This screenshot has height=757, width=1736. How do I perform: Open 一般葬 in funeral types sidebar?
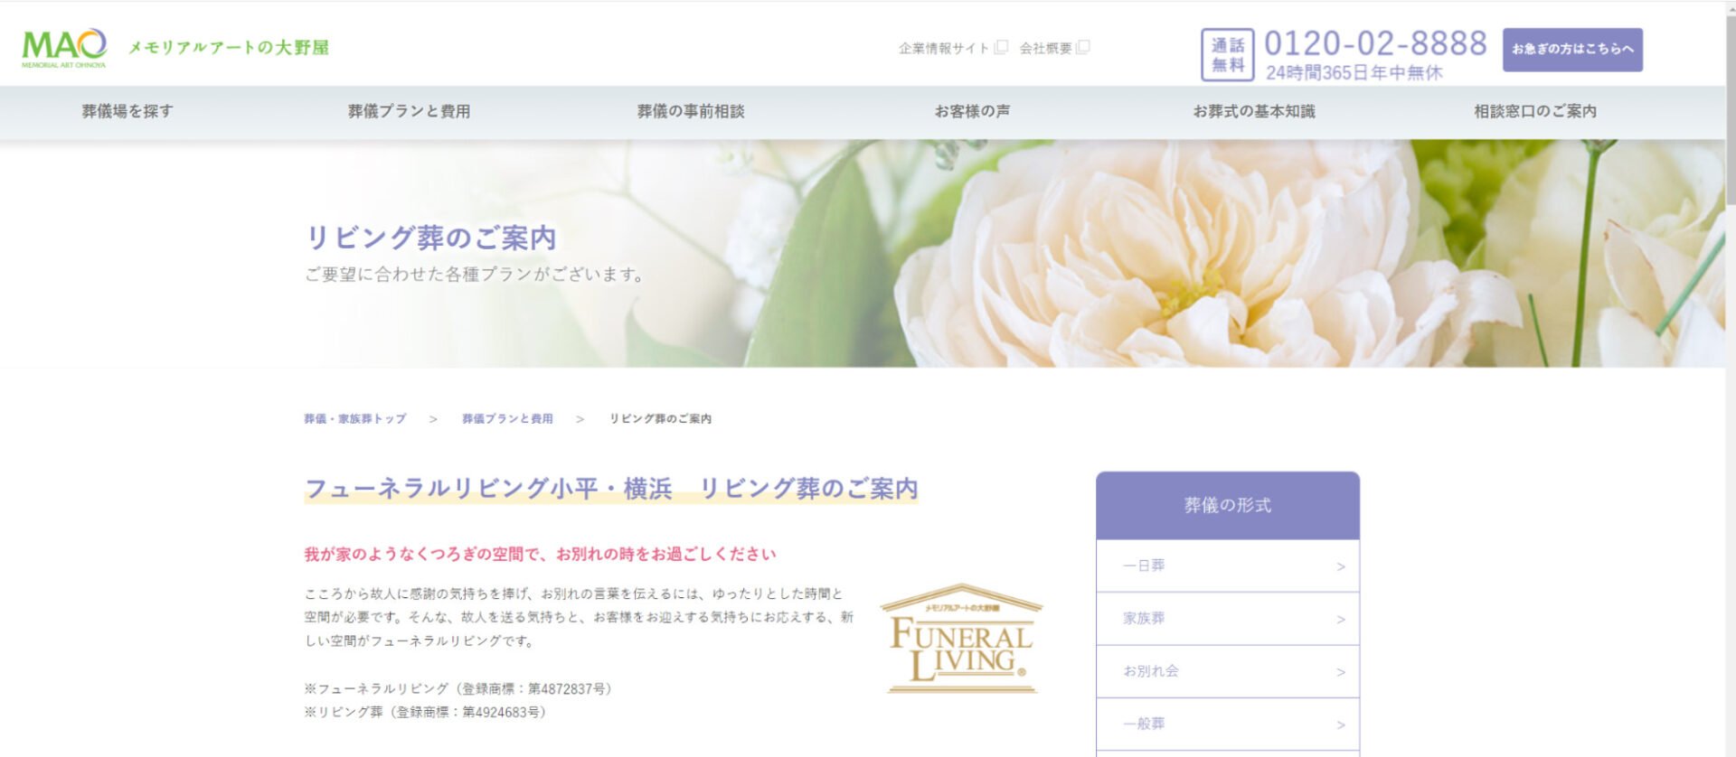pos(1145,724)
